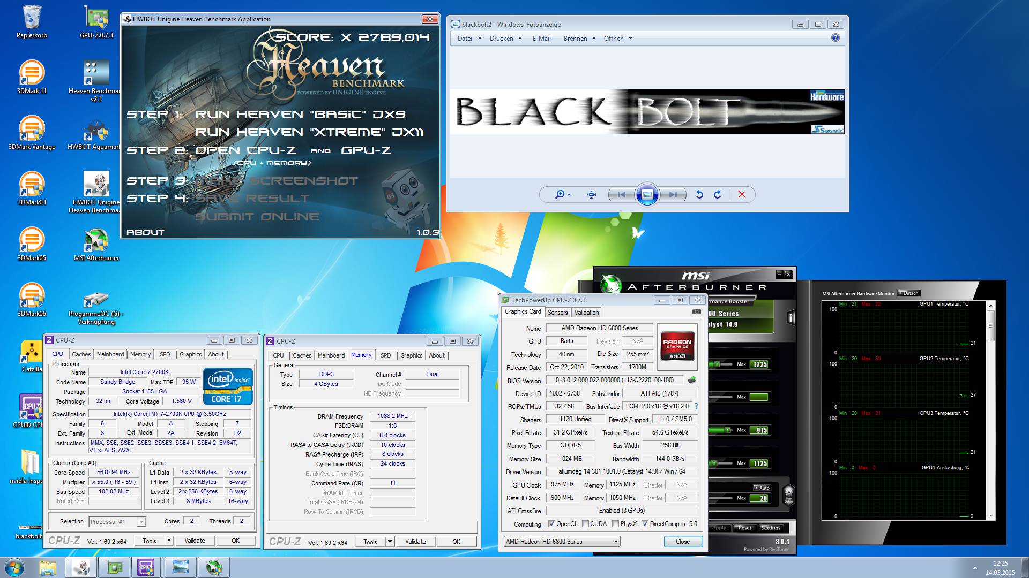Click the Afterburner User Define fan icon

tap(788, 494)
